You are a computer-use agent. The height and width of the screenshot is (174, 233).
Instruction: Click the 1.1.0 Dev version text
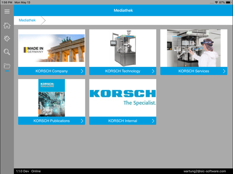[x=22, y=171]
